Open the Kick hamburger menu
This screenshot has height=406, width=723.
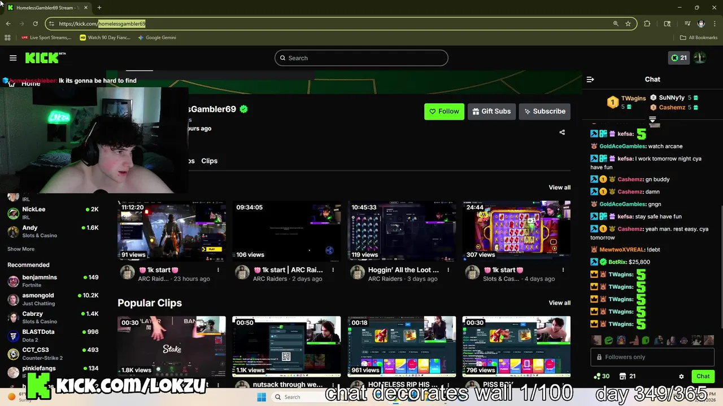point(13,58)
